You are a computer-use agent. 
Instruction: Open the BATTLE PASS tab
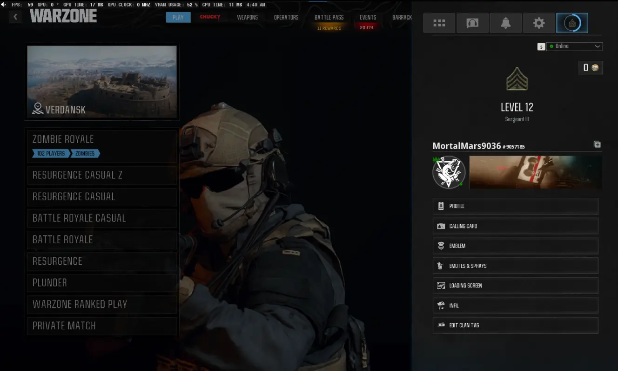coord(329,18)
